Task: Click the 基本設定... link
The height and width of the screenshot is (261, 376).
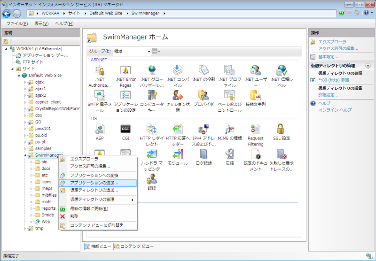Action: [x=328, y=57]
